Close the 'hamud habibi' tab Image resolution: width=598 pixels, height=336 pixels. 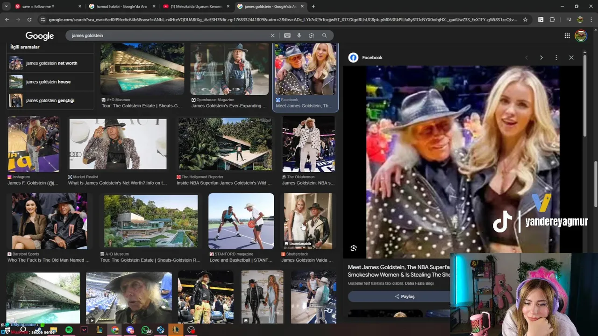click(x=154, y=6)
